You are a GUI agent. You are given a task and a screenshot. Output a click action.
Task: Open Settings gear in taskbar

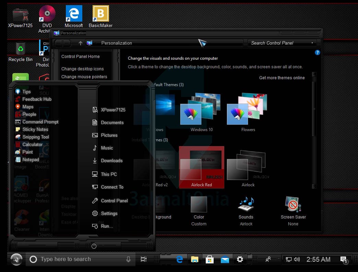(x=240, y=259)
